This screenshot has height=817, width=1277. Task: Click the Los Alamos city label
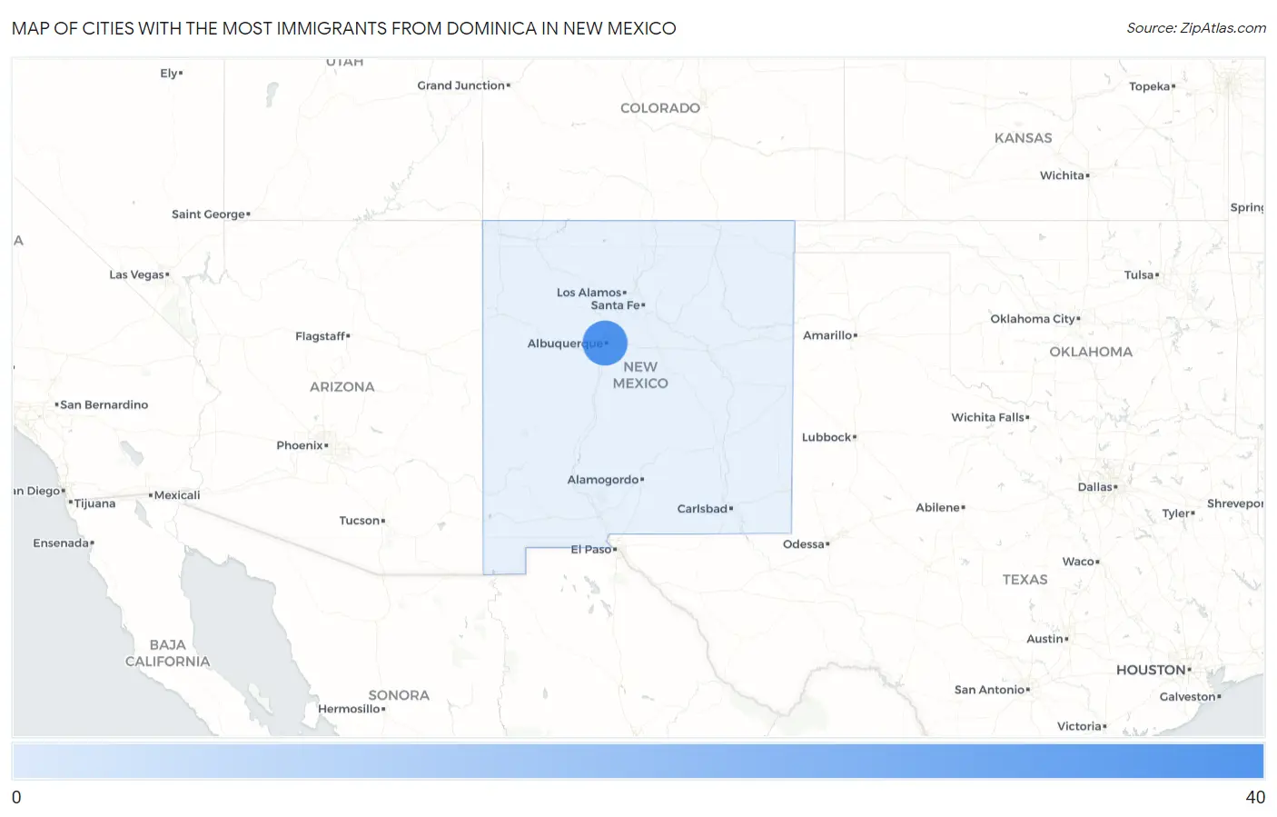click(589, 293)
